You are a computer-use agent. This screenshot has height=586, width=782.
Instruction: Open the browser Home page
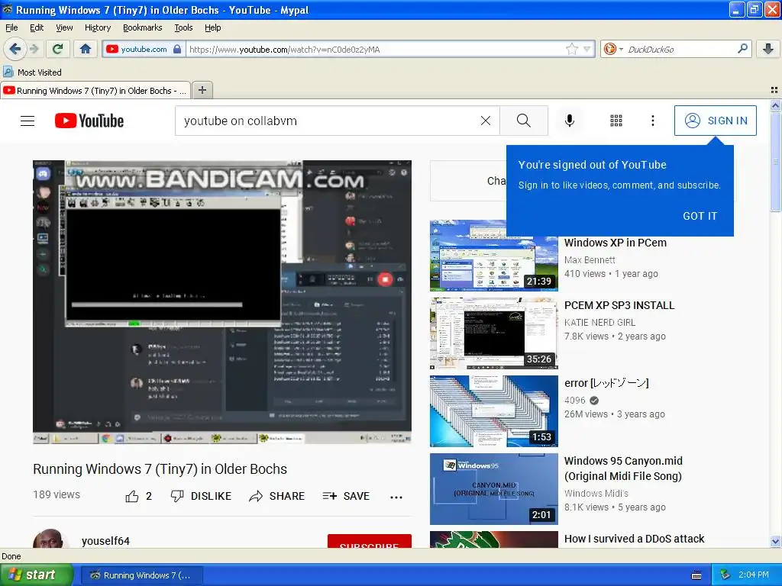86,49
